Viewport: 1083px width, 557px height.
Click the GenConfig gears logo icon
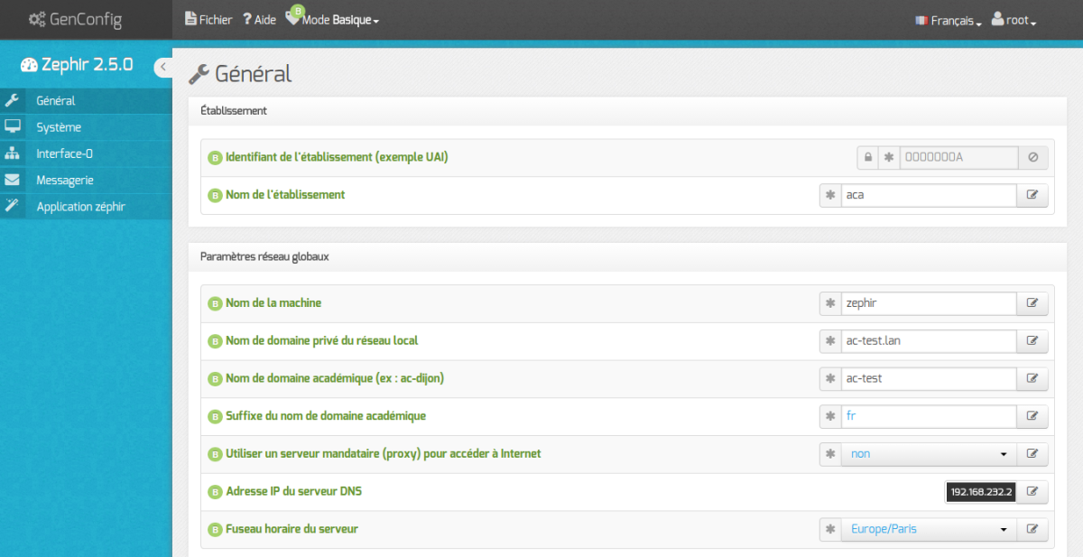37,19
